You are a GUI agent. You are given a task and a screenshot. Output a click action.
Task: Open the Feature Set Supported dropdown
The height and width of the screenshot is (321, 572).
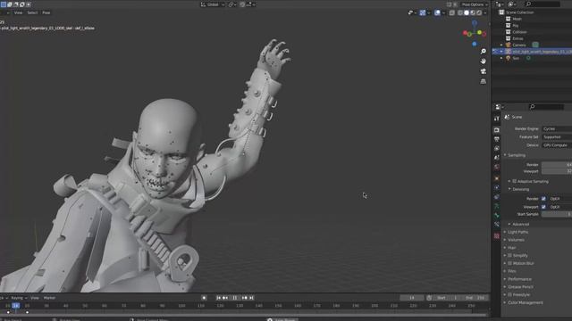point(557,136)
